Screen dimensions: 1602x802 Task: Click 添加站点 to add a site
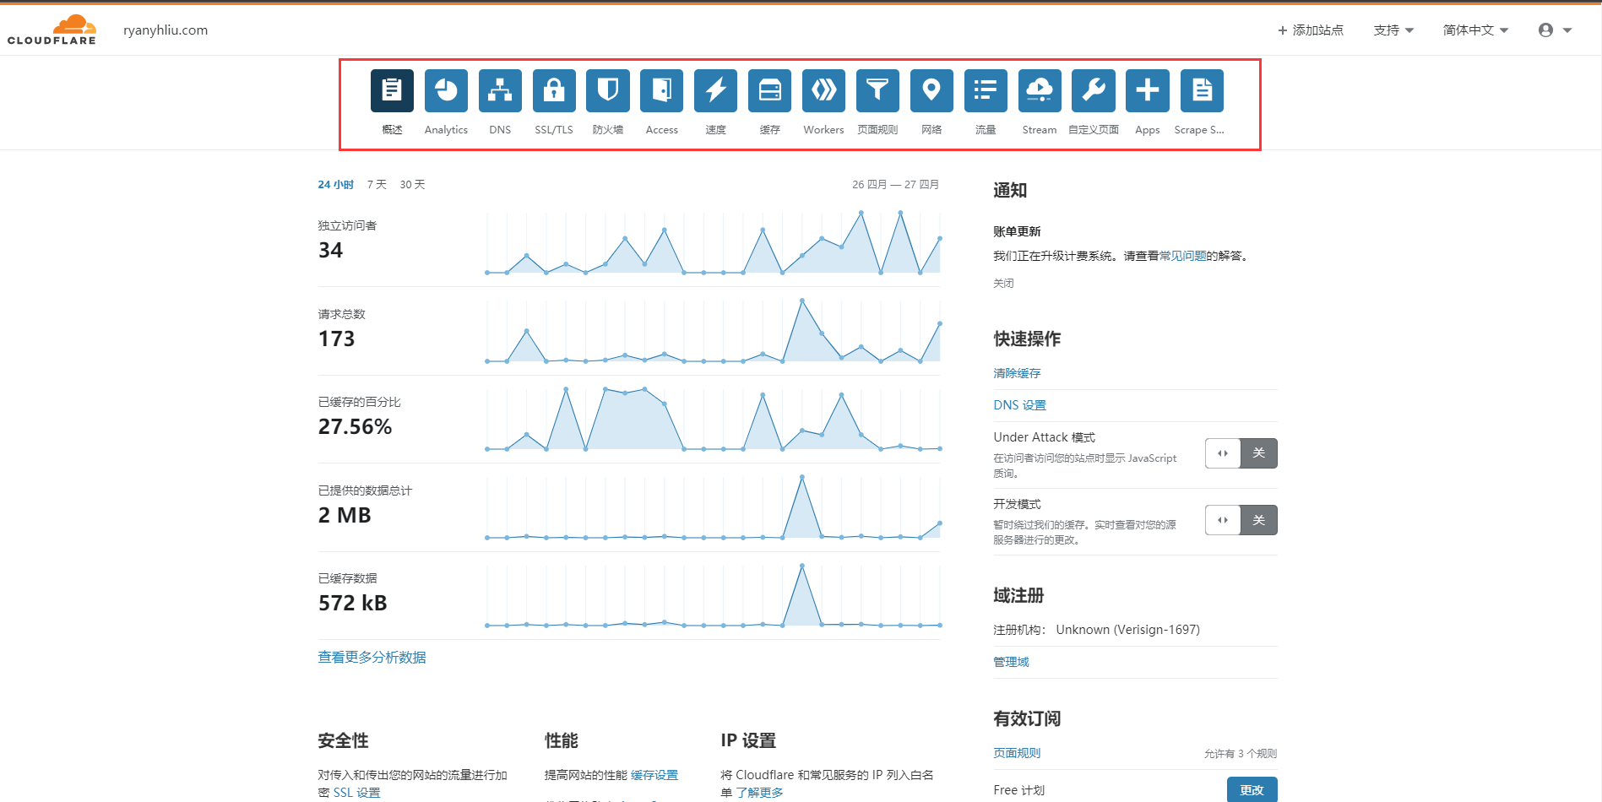pyautogui.click(x=1311, y=30)
